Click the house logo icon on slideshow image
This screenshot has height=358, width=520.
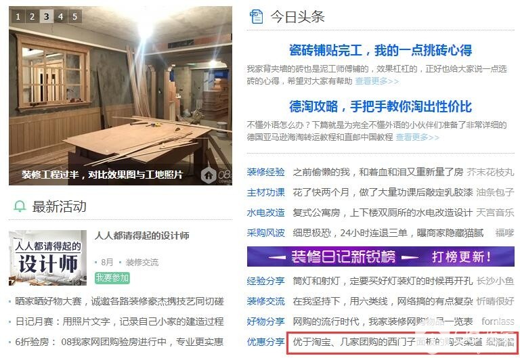209,175
